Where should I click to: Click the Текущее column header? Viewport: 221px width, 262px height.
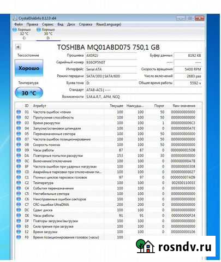(116, 106)
